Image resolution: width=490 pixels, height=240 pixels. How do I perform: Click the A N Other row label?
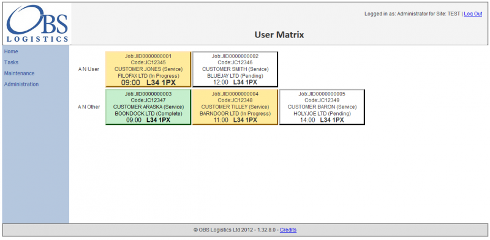(89, 107)
